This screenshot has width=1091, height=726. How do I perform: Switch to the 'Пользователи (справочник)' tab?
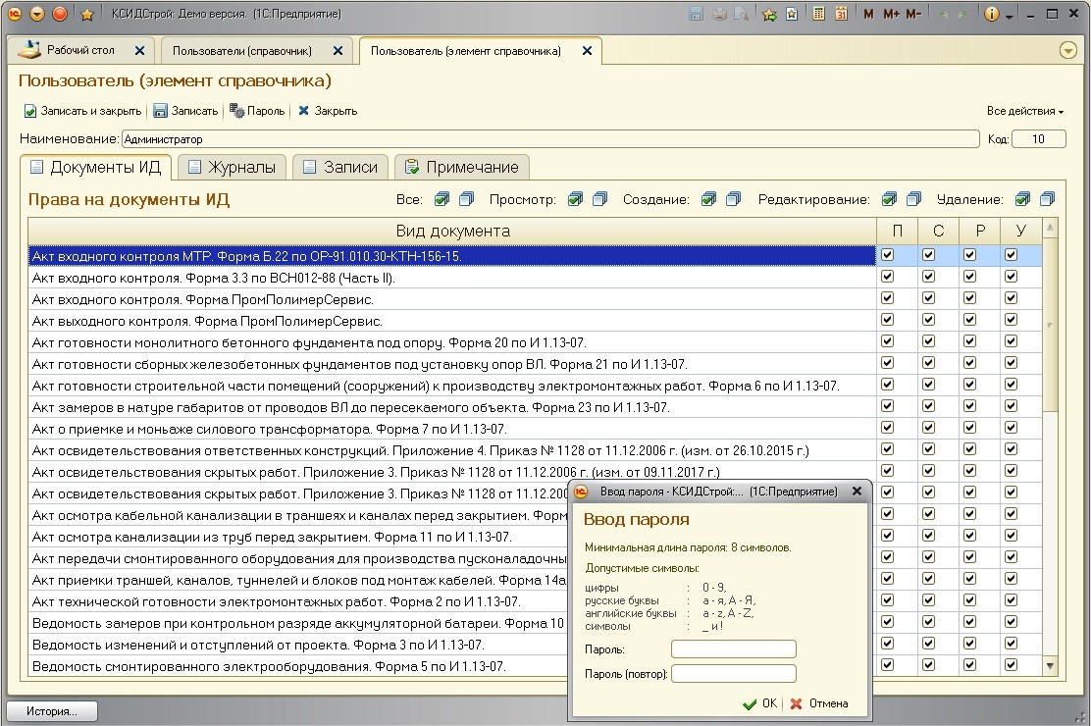242,50
